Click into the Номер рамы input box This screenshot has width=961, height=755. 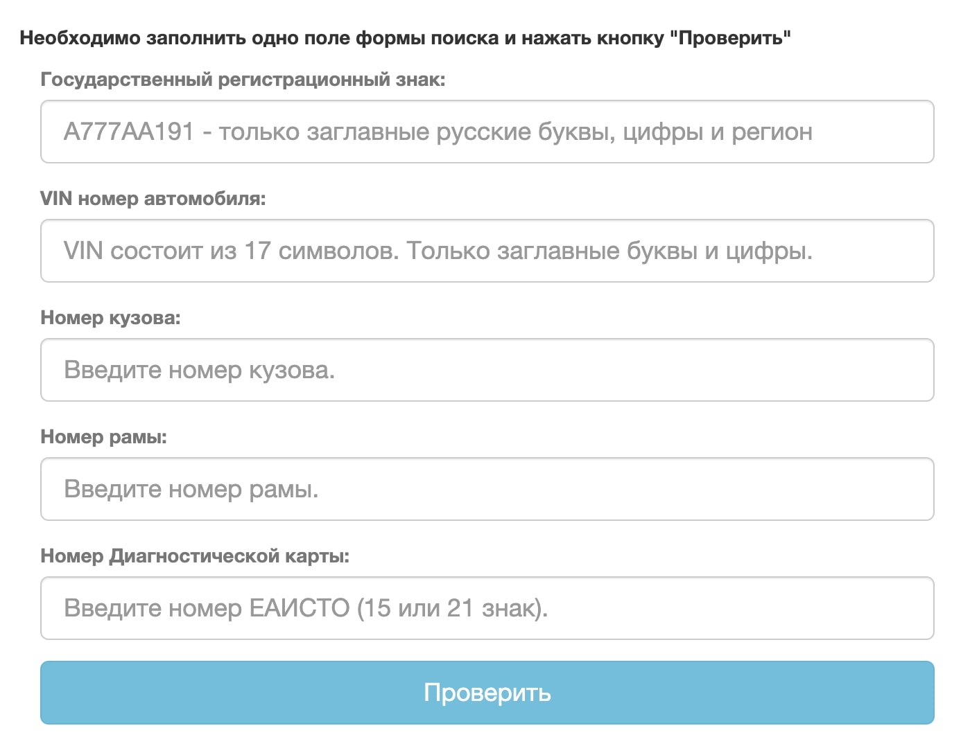click(487, 489)
